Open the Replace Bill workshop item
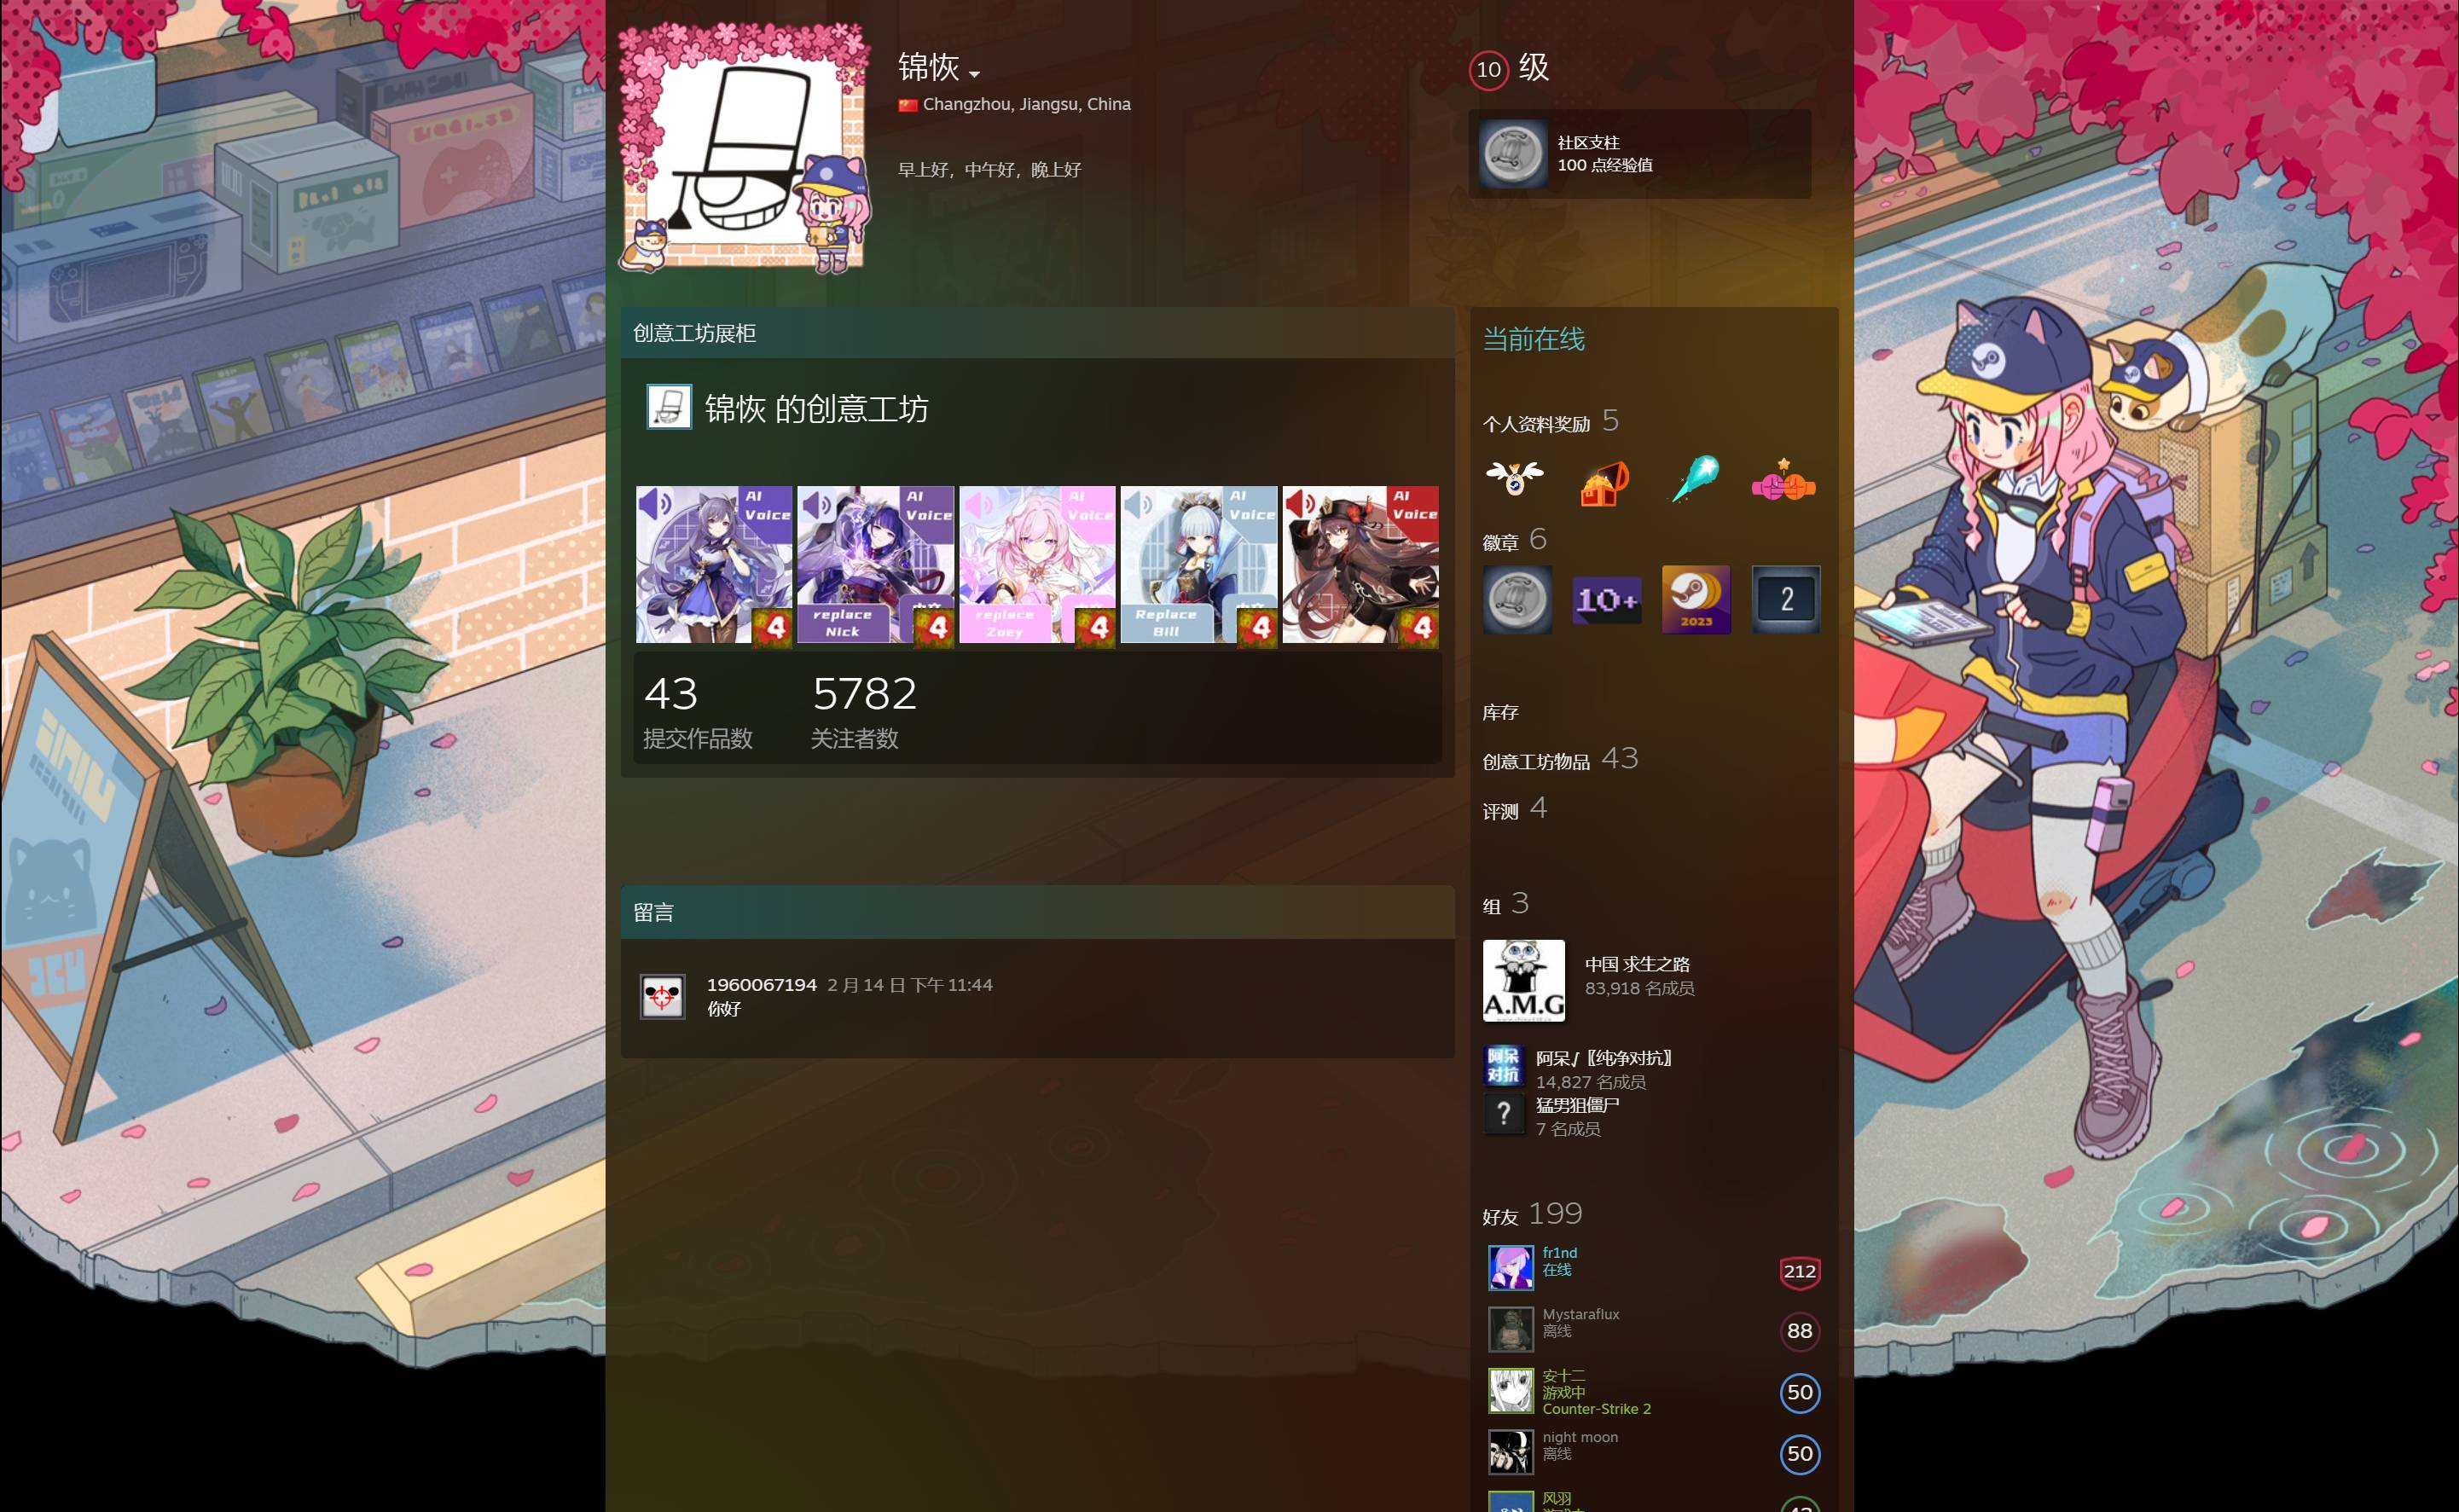This screenshot has height=1512, width=2459. click(1198, 565)
